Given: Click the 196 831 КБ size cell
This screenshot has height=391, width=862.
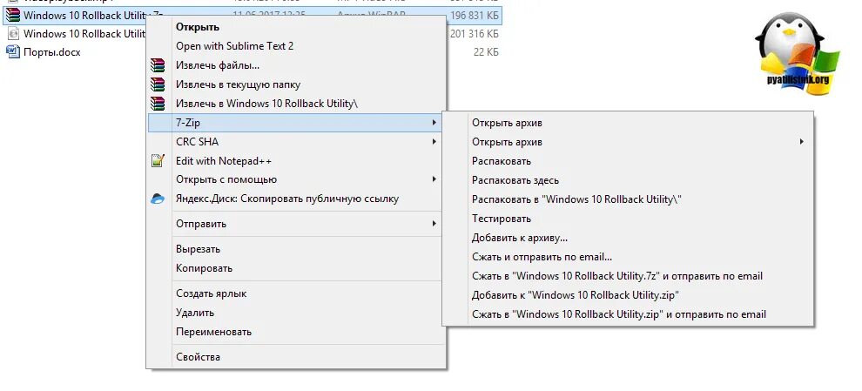Looking at the screenshot, I should tap(475, 15).
